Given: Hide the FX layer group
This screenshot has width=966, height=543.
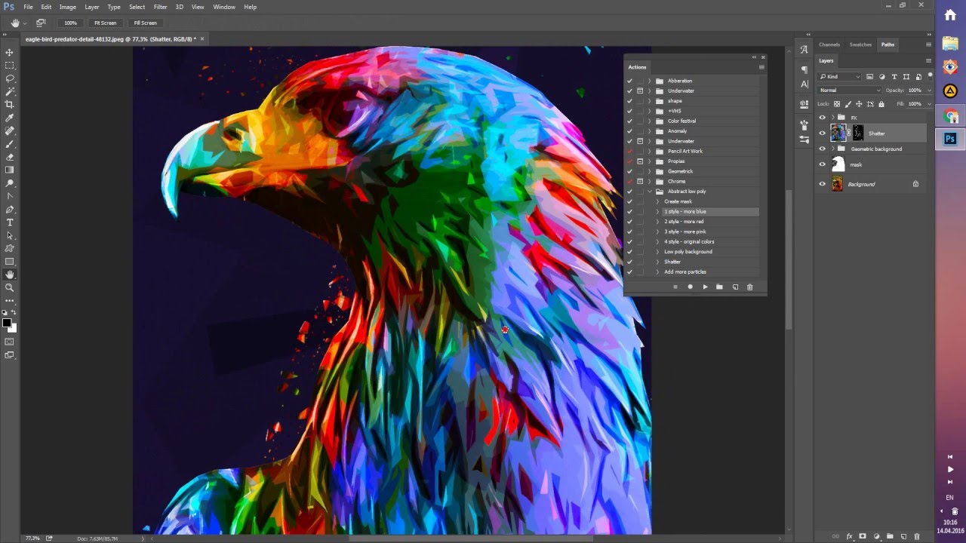Looking at the screenshot, I should pyautogui.click(x=823, y=118).
